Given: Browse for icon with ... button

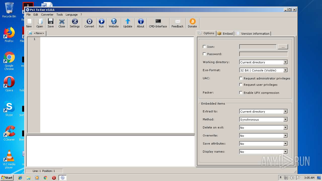Looking at the screenshot, I should pyautogui.click(x=283, y=47).
